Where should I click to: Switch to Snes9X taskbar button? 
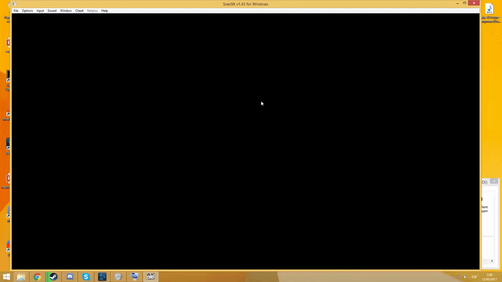[151, 277]
